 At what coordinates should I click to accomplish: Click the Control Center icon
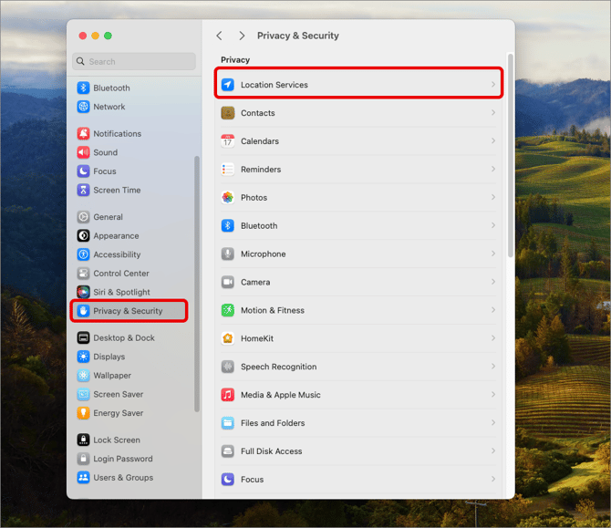click(83, 274)
